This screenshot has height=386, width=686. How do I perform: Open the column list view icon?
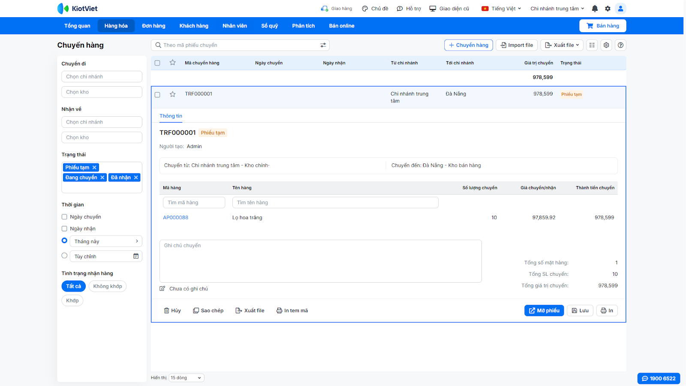[592, 45]
